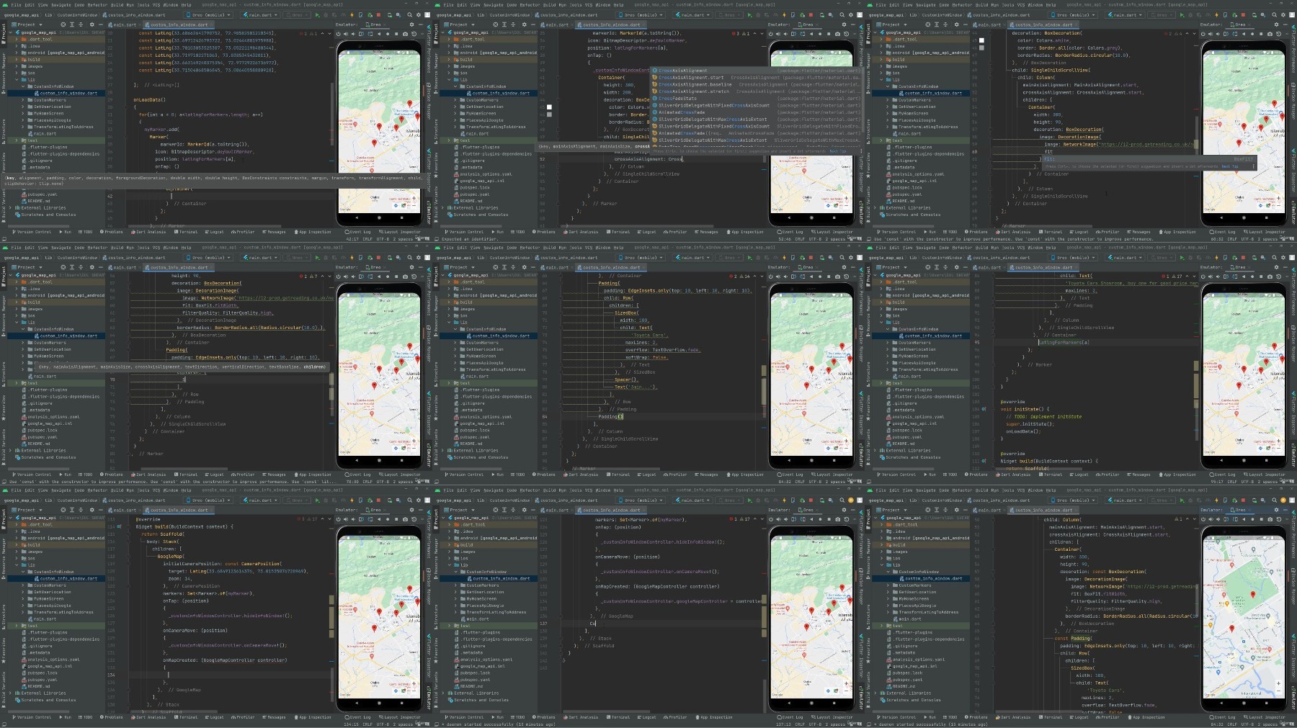Open Oreo (mobile) device dropdown above LatLng constants
Image resolution: width=1297 pixels, height=728 pixels.
coord(208,15)
